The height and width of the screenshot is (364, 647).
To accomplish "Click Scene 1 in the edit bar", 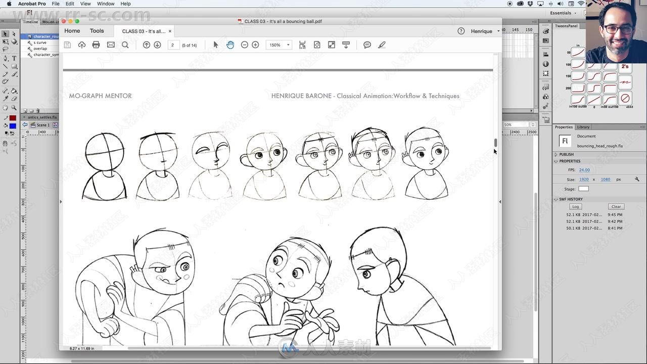I will (x=40, y=125).
